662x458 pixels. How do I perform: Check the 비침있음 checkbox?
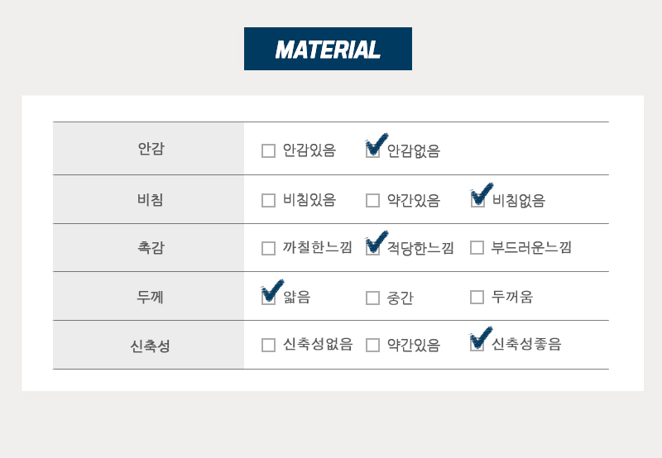tap(268, 200)
